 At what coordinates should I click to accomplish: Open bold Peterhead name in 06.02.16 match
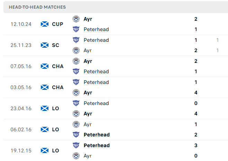[x=97, y=135]
